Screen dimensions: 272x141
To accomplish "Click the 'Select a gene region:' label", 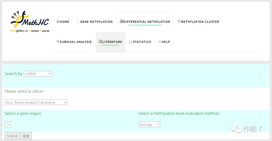I will click(x=23, y=113).
